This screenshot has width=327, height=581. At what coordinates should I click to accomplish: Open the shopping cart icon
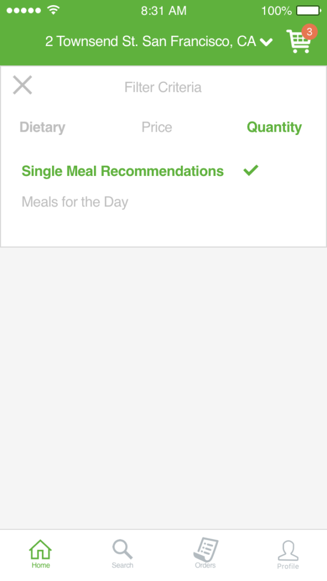coord(298,41)
